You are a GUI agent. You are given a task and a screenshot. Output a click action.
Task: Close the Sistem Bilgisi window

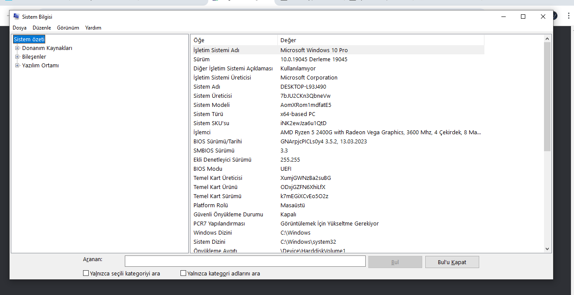pyautogui.click(x=543, y=17)
